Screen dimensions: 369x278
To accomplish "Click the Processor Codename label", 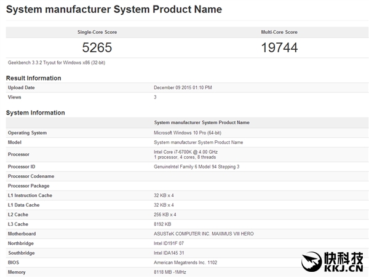I will click(x=31, y=176).
